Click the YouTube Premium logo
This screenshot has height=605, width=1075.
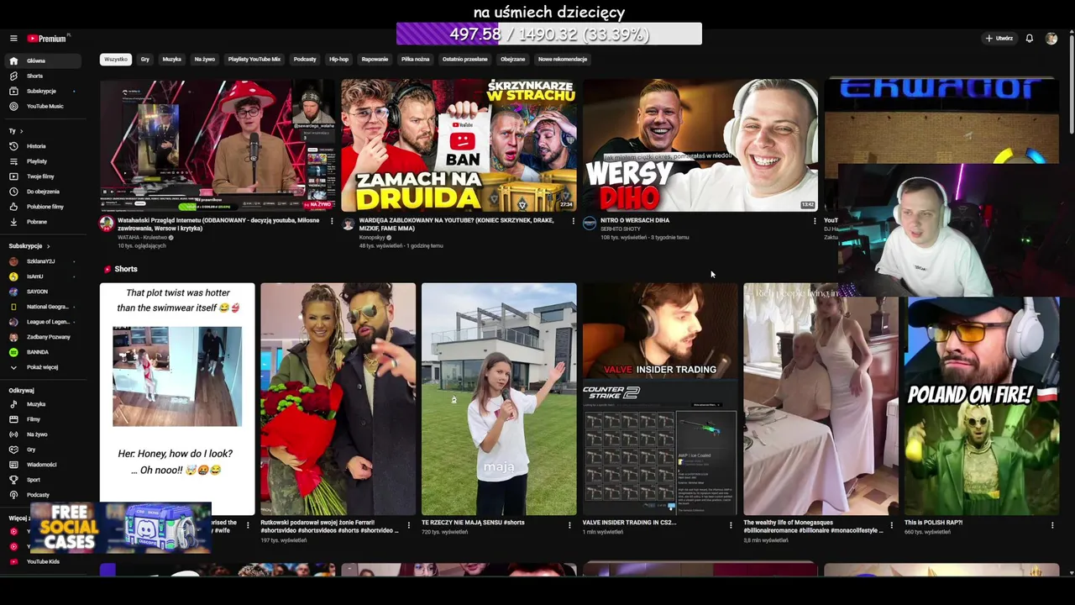[48, 39]
